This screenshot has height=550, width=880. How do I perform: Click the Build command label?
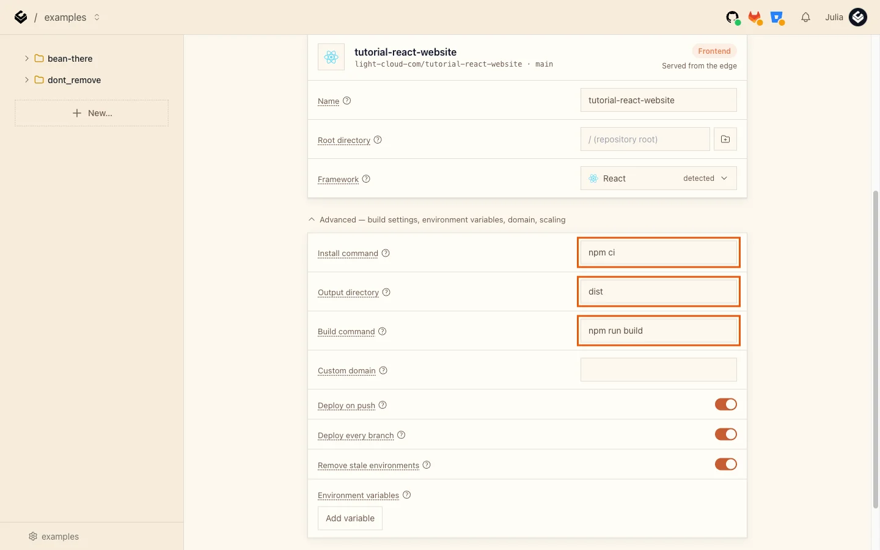pos(346,332)
